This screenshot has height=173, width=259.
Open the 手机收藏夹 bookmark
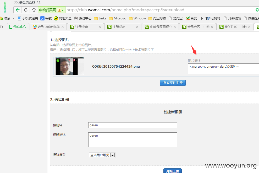[x=28, y=18]
